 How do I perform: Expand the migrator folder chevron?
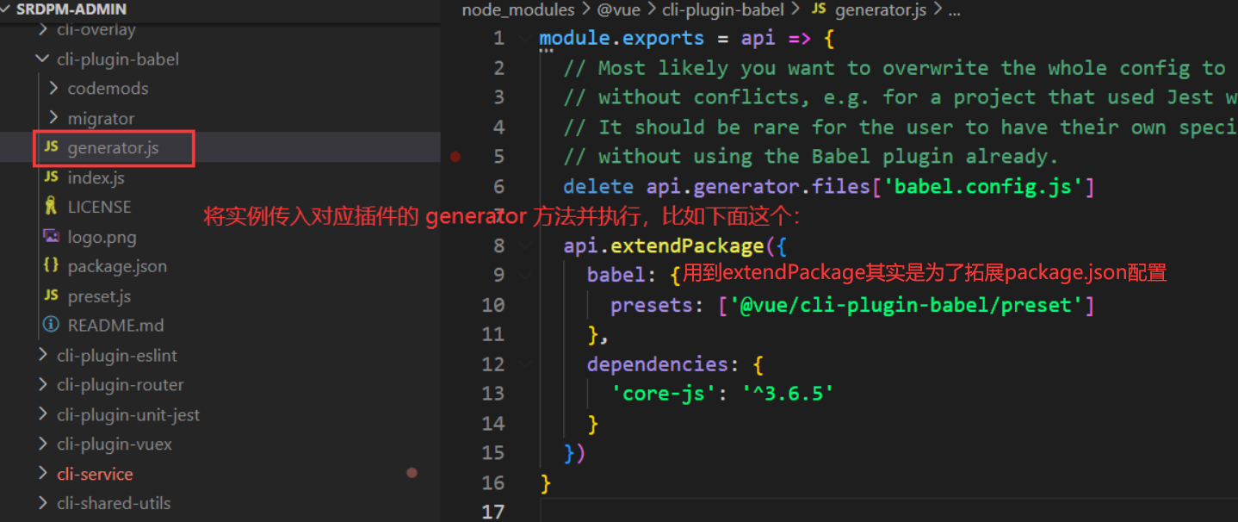pyautogui.click(x=53, y=119)
